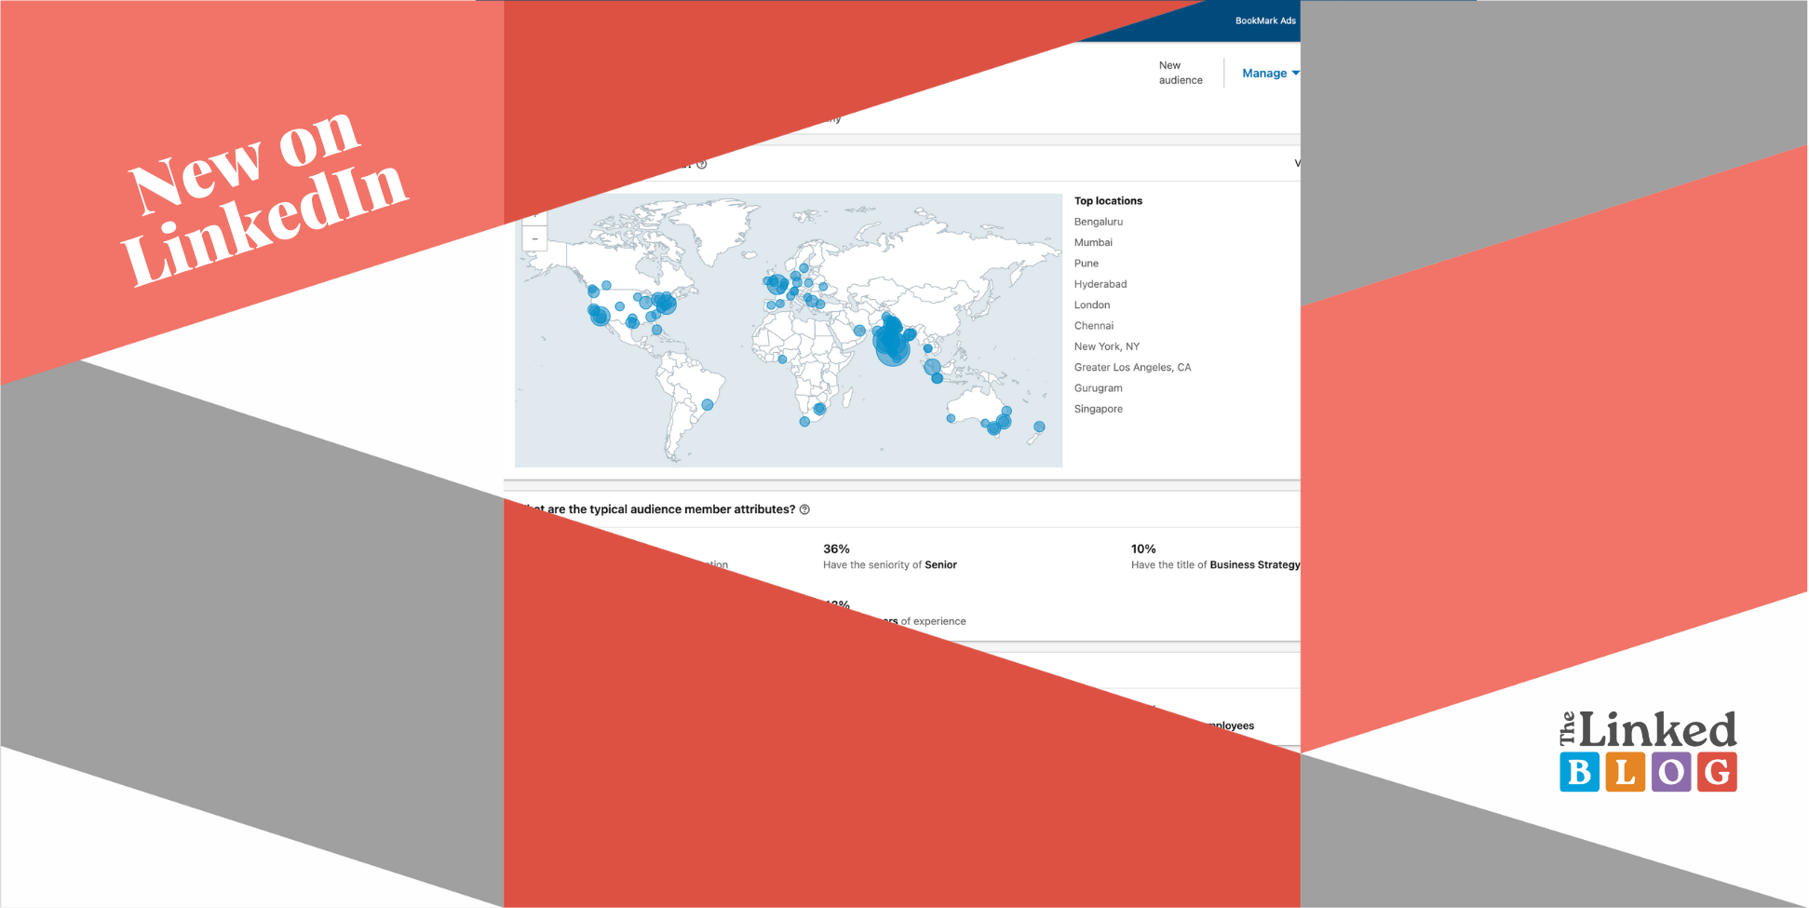Image resolution: width=1809 pixels, height=908 pixels.
Task: Click the help icon beside typical audience member attributes
Action: click(x=804, y=509)
